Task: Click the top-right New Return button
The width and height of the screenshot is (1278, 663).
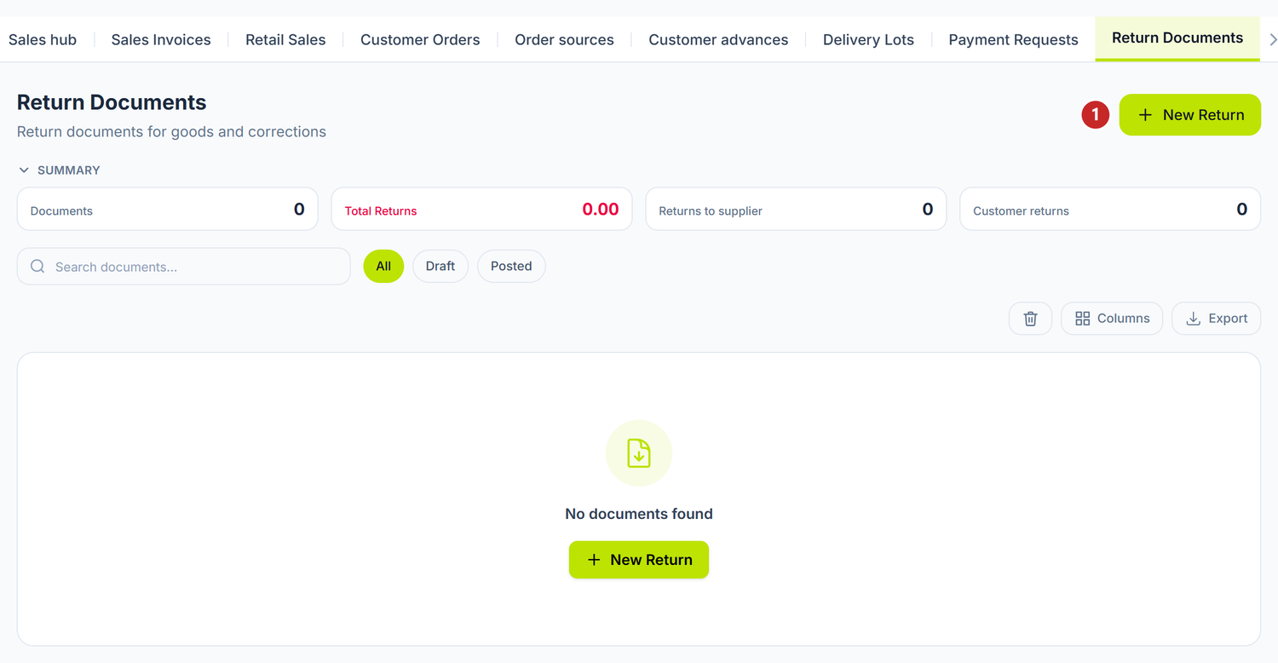Action: pyautogui.click(x=1189, y=115)
